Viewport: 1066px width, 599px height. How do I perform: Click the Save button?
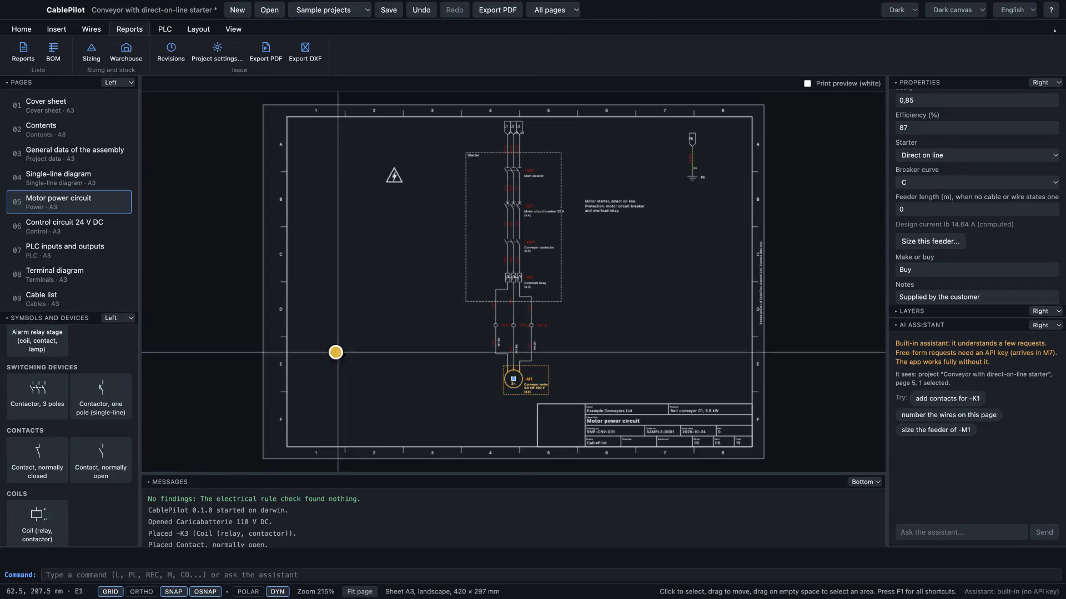pyautogui.click(x=389, y=10)
